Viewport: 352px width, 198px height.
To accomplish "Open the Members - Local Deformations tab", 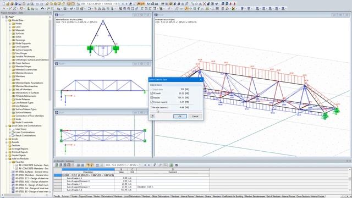I will pos(127,196).
